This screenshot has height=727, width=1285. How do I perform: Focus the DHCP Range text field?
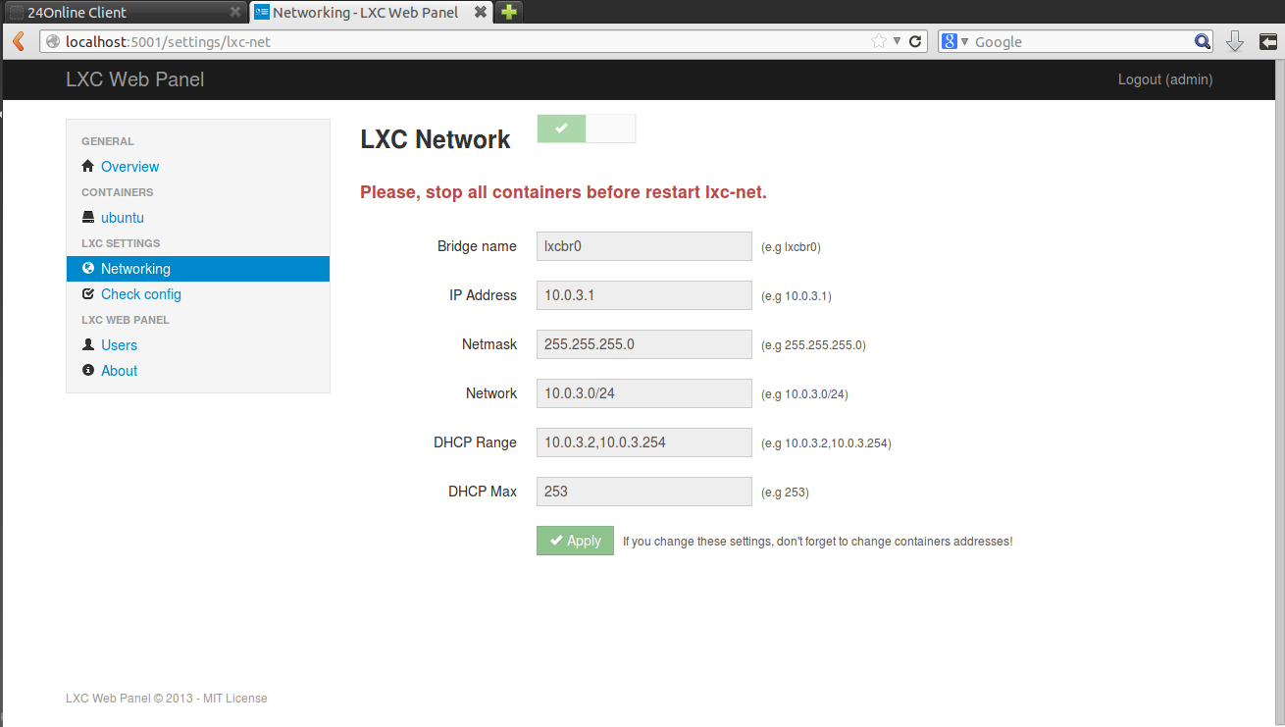tap(643, 442)
